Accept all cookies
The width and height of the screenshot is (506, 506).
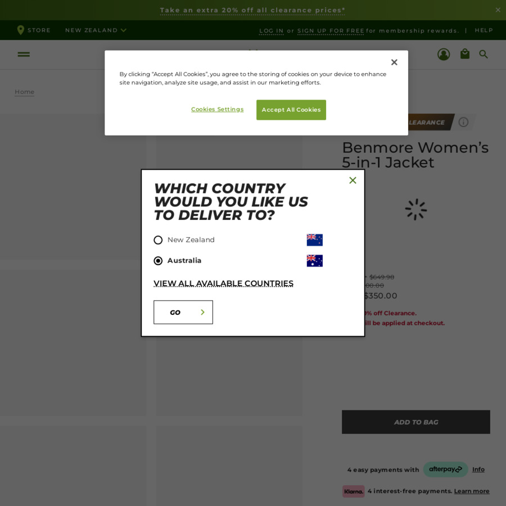(x=291, y=110)
